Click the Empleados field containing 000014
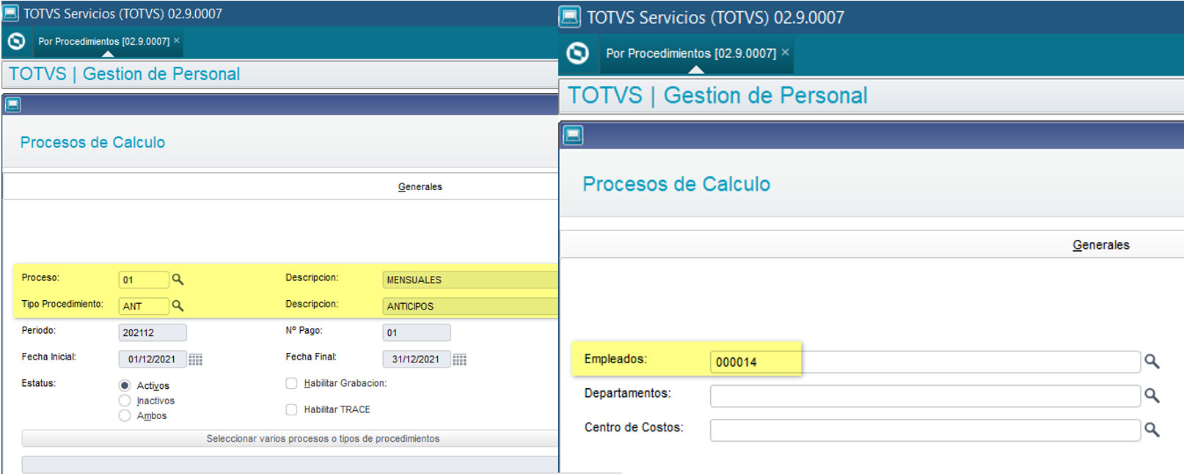The image size is (1184, 474). [x=925, y=362]
